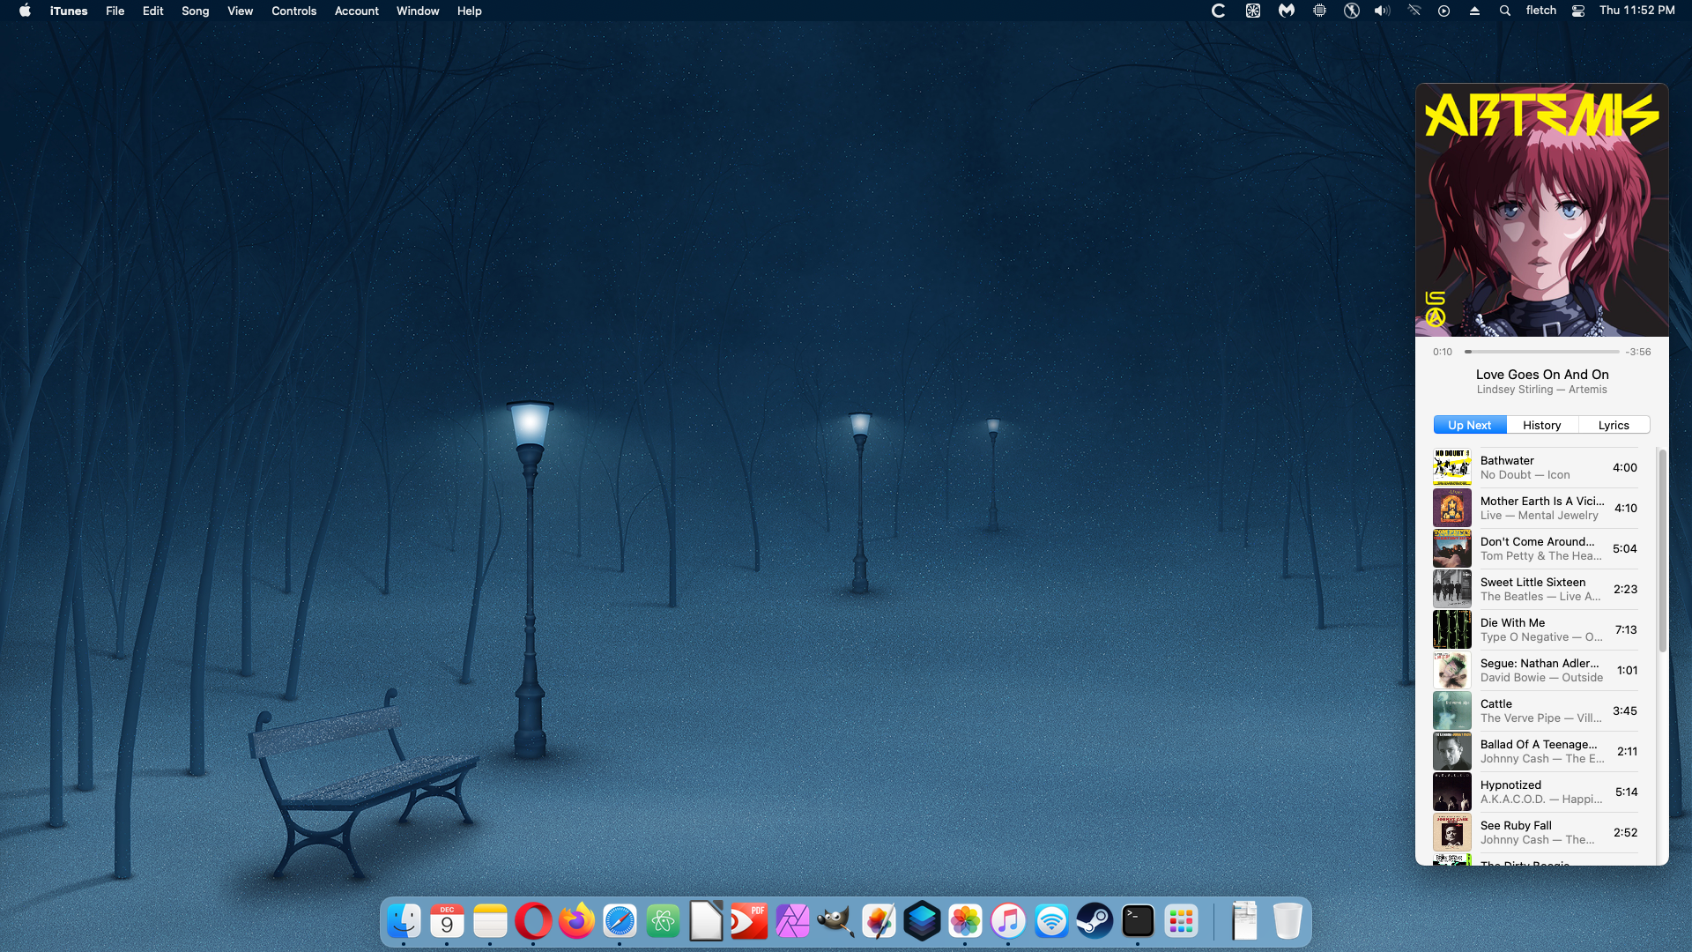Launch PDF Expert red icon in Dock
Image resolution: width=1692 pixels, height=952 pixels.
pos(749,922)
